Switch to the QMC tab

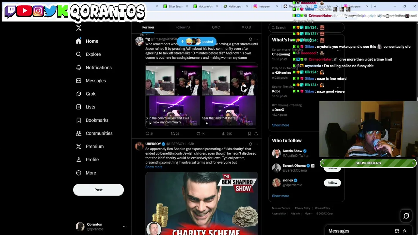click(216, 27)
